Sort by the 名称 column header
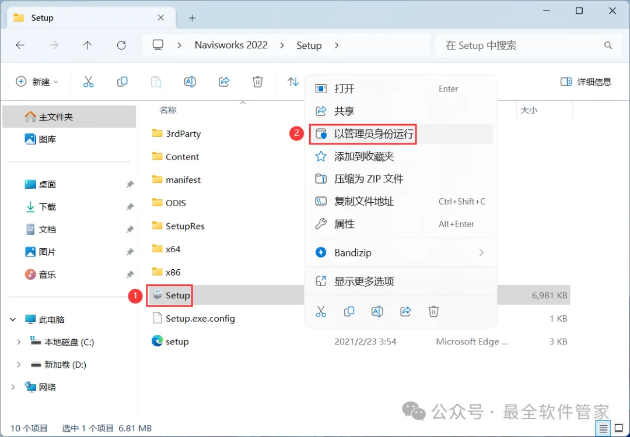 (168, 110)
